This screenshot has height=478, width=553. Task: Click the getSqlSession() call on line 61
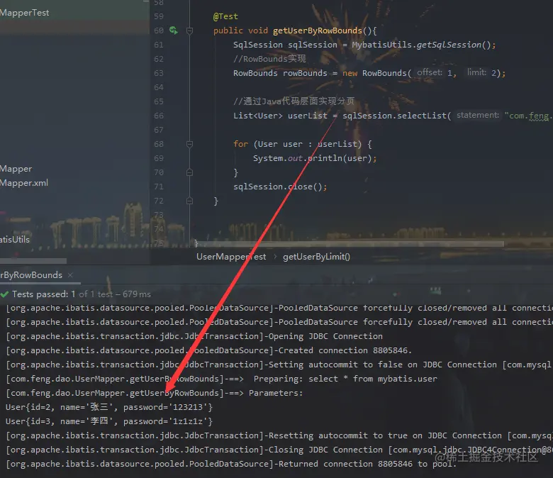click(x=454, y=45)
